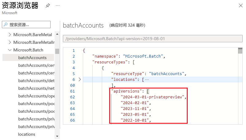Click the "2024-03-01-privatepreview" version string
Viewport: 246px width, 140px height.
pyautogui.click(x=152, y=97)
